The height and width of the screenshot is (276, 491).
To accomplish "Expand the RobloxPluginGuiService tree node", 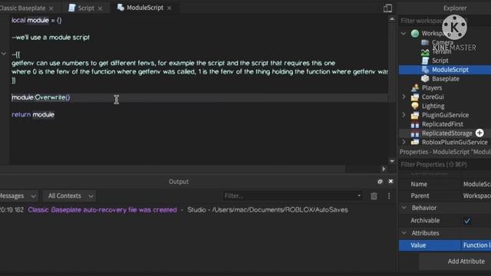I will pyautogui.click(x=404, y=142).
